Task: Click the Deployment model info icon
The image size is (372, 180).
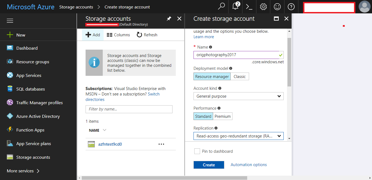Action: click(x=231, y=68)
